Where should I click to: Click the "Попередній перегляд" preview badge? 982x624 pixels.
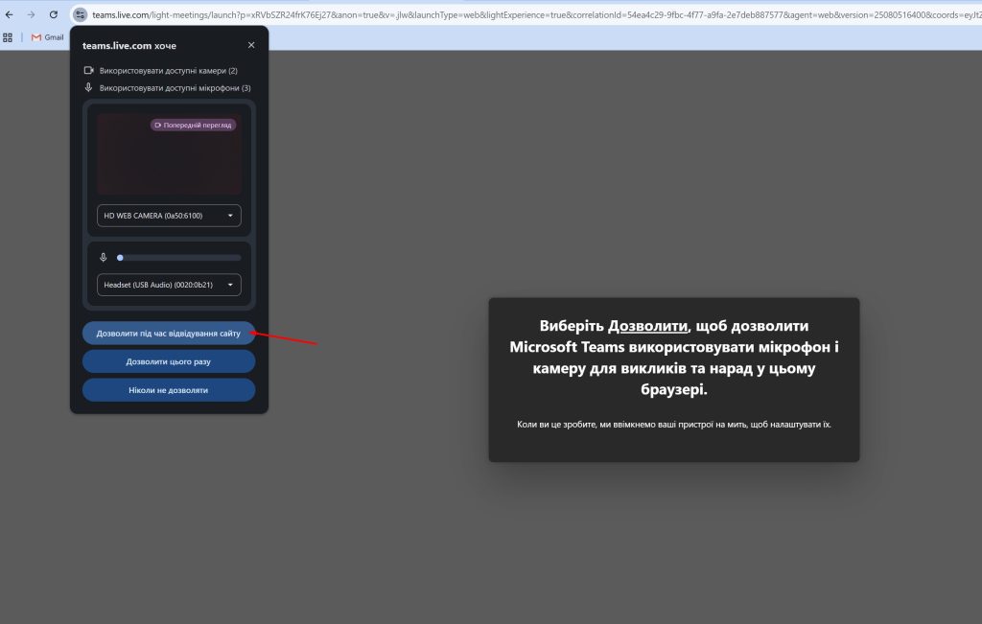193,125
